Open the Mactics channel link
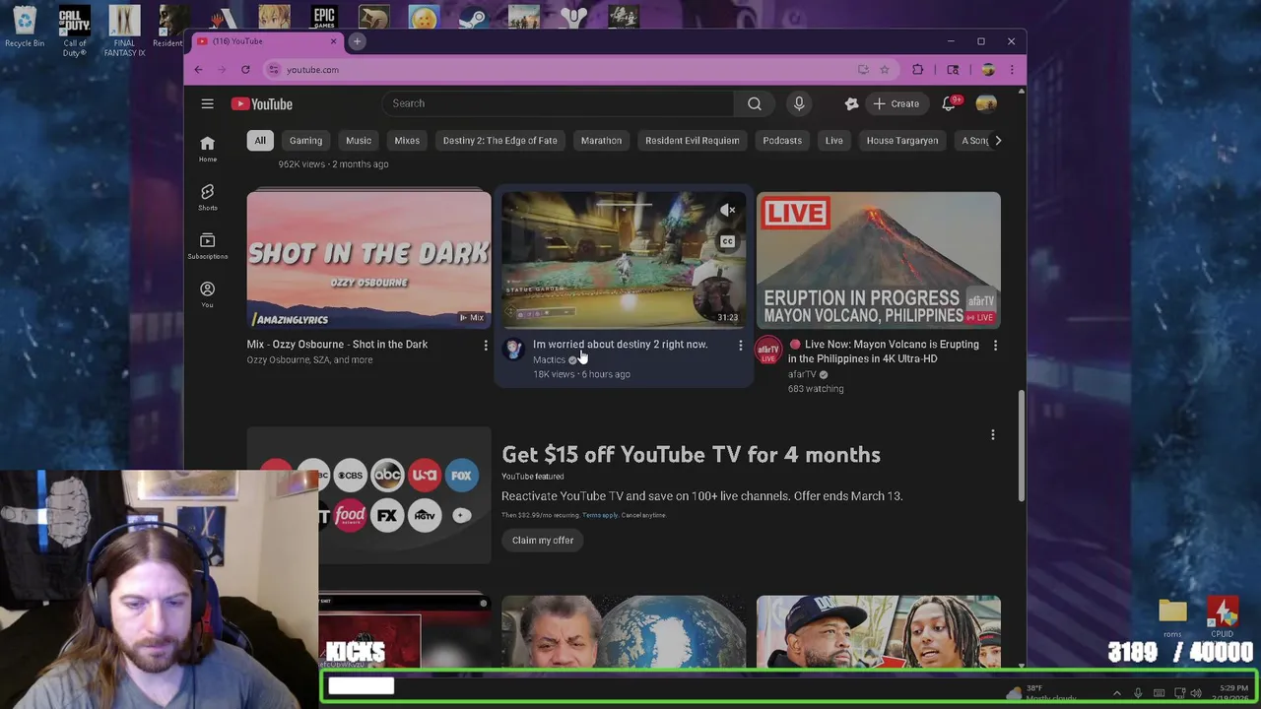The image size is (1261, 709). [x=549, y=360]
